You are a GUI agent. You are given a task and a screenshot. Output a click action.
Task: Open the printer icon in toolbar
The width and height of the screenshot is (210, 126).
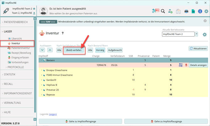(x=186, y=11)
